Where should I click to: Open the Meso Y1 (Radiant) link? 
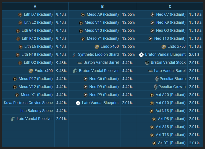pyautogui.click(x=103, y=39)
